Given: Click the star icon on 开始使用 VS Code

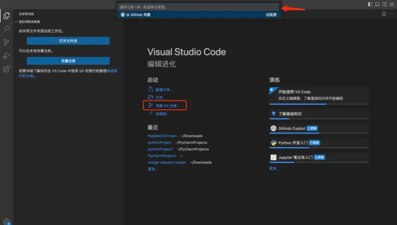Looking at the screenshot, I should (x=272, y=90).
